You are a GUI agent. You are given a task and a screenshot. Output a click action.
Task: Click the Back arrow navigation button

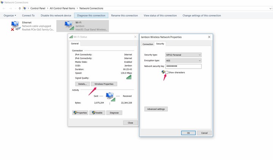point(4,8)
